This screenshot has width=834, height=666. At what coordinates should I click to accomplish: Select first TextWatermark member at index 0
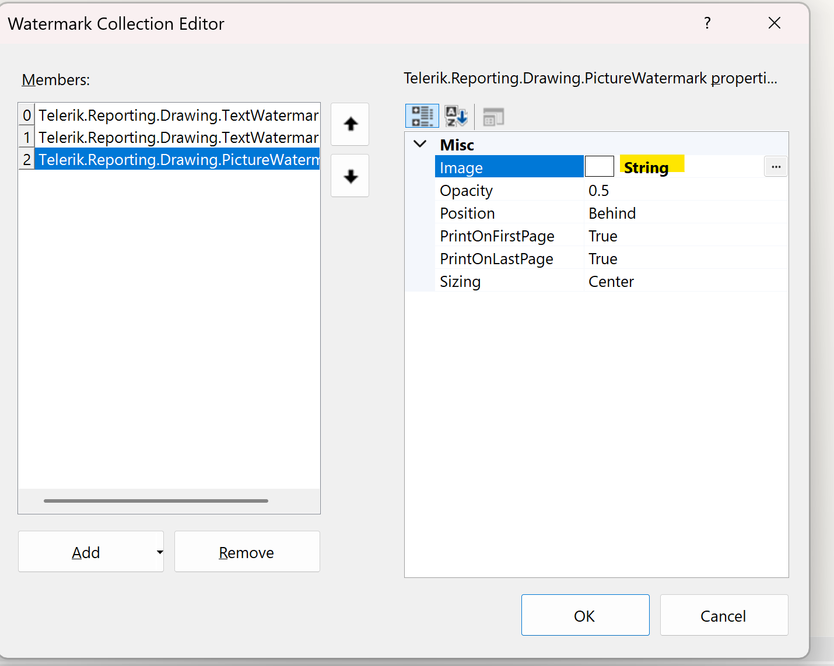click(x=178, y=115)
